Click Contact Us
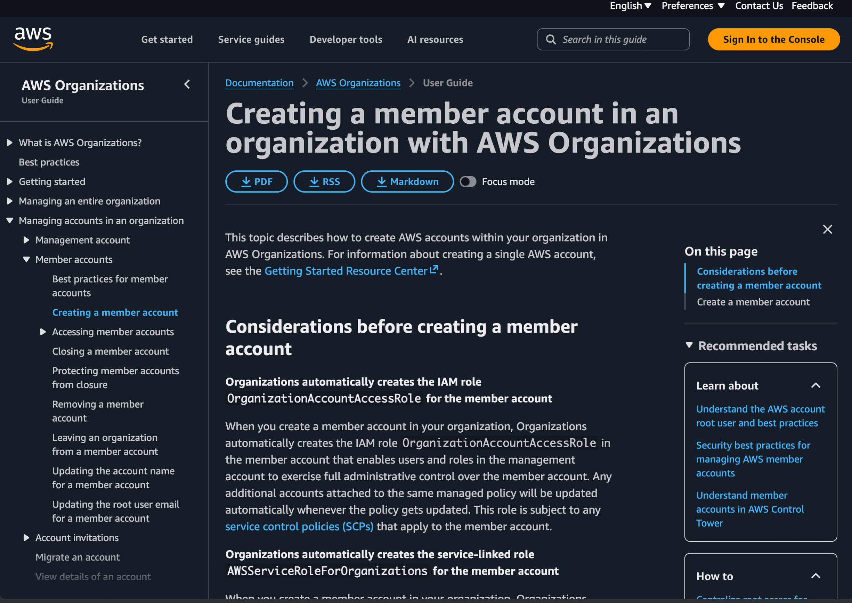The width and height of the screenshot is (852, 603). [759, 6]
